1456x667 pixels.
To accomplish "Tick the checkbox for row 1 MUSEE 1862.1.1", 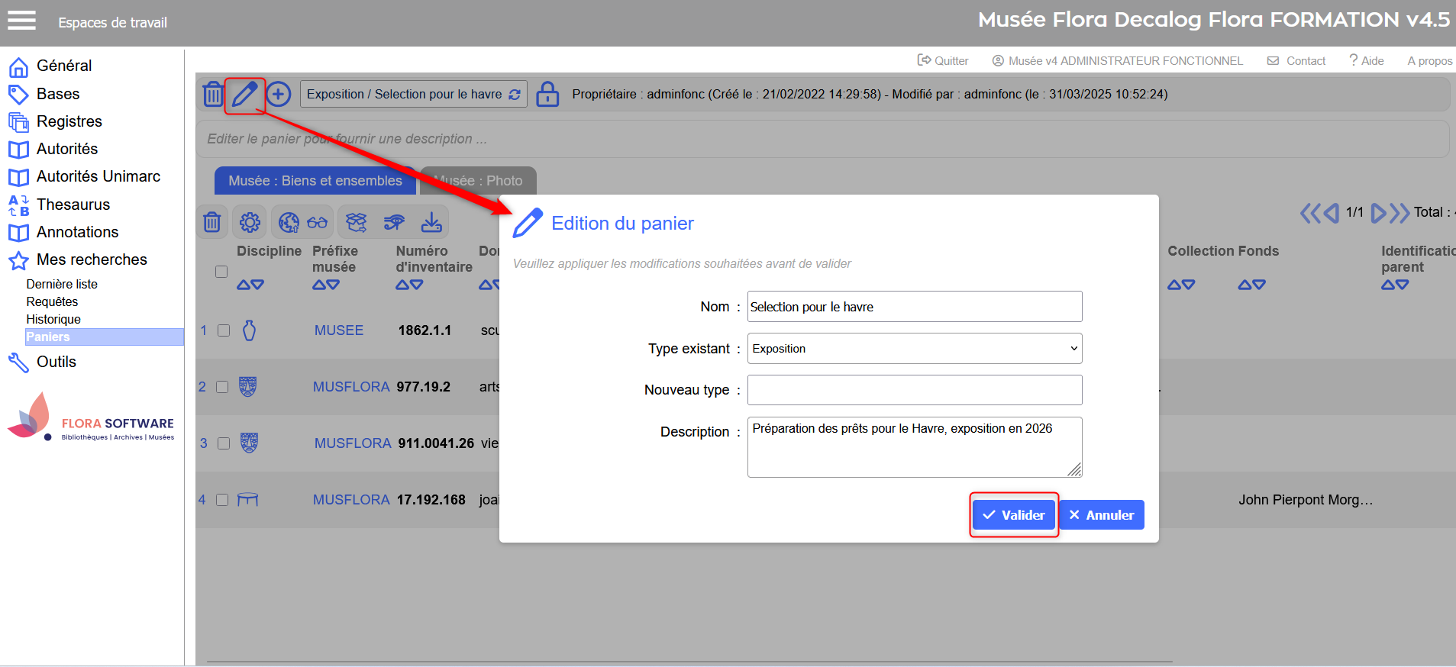I will 224,330.
